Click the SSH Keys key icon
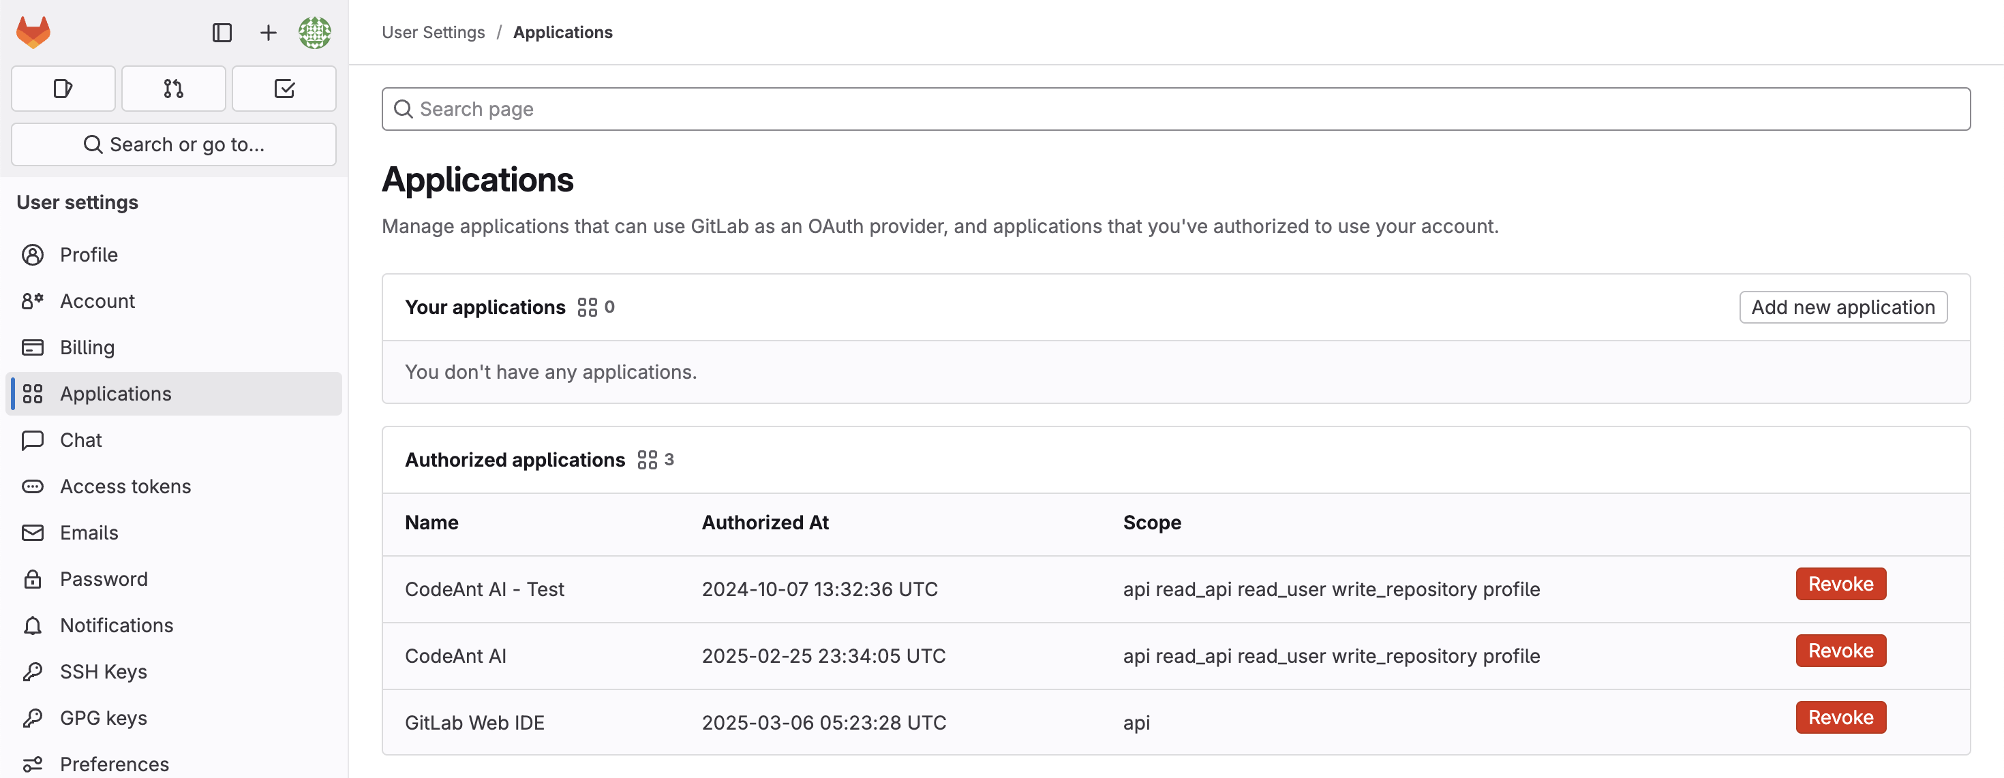The height and width of the screenshot is (778, 2004). 33,672
